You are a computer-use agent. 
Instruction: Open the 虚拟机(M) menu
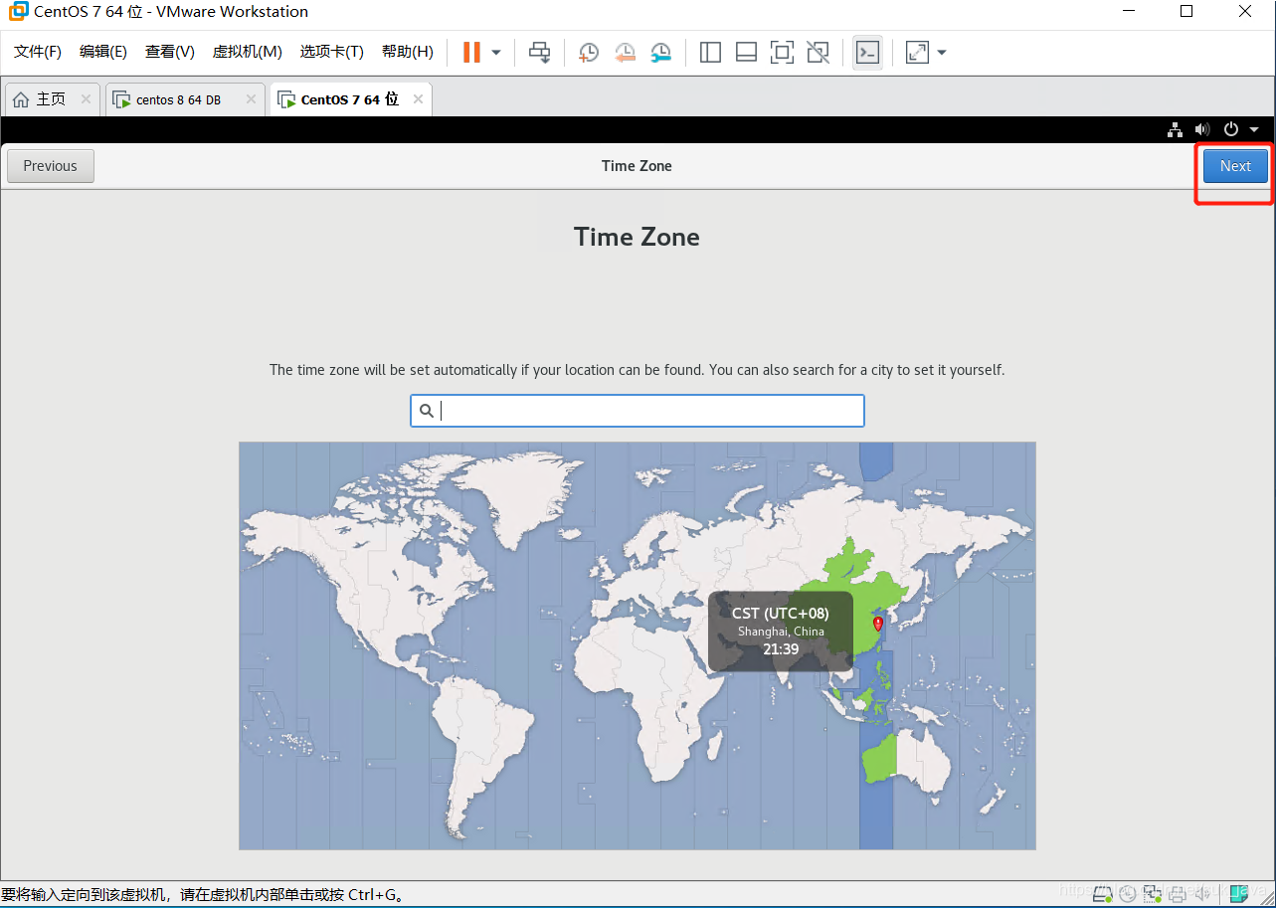click(x=248, y=52)
